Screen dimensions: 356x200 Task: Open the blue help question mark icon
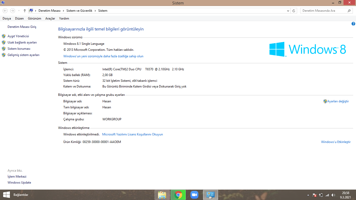pos(353,24)
